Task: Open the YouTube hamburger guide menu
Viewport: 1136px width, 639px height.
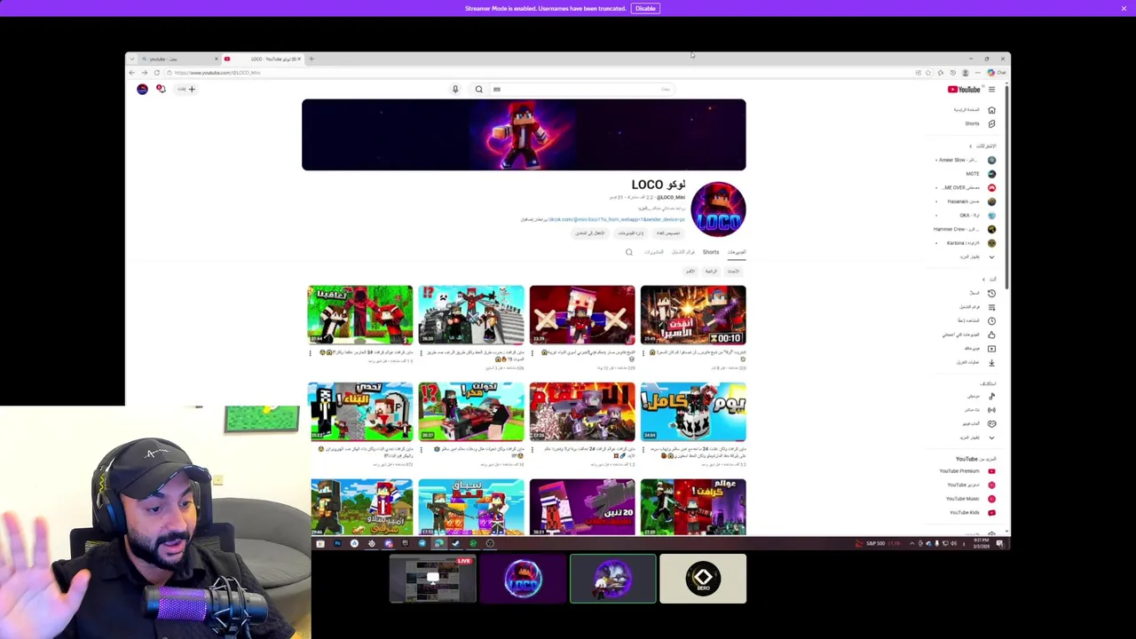Action: [991, 89]
